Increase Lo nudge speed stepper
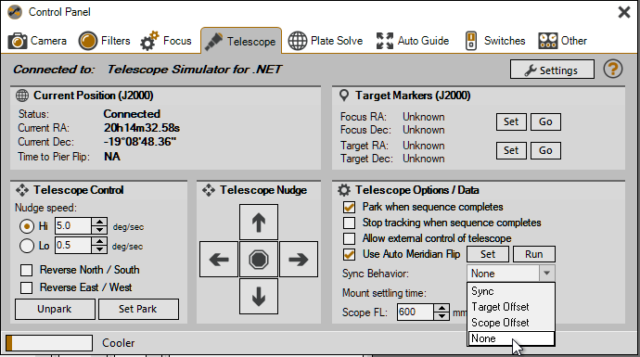The height and width of the screenshot is (357, 640). 99,241
